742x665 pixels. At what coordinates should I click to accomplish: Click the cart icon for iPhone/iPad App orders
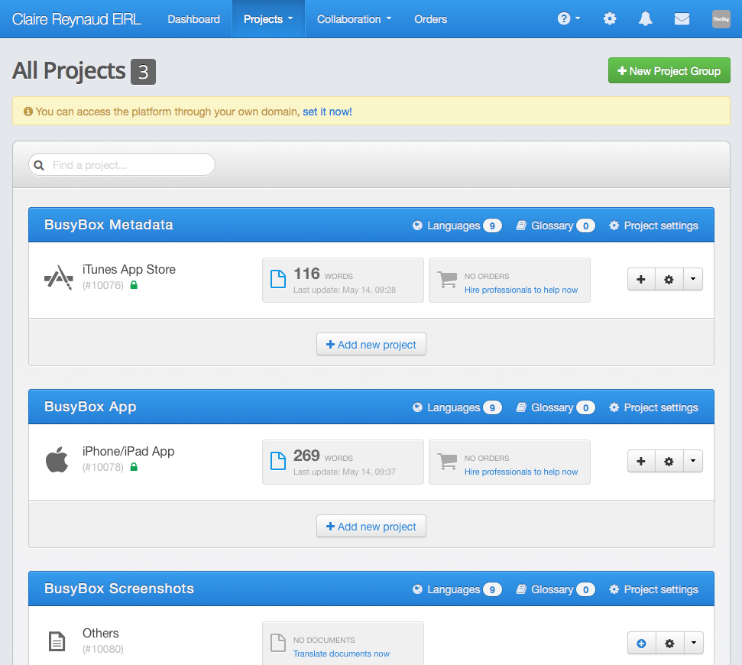click(447, 462)
